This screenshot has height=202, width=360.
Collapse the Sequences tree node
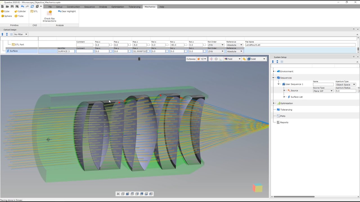tap(273, 78)
